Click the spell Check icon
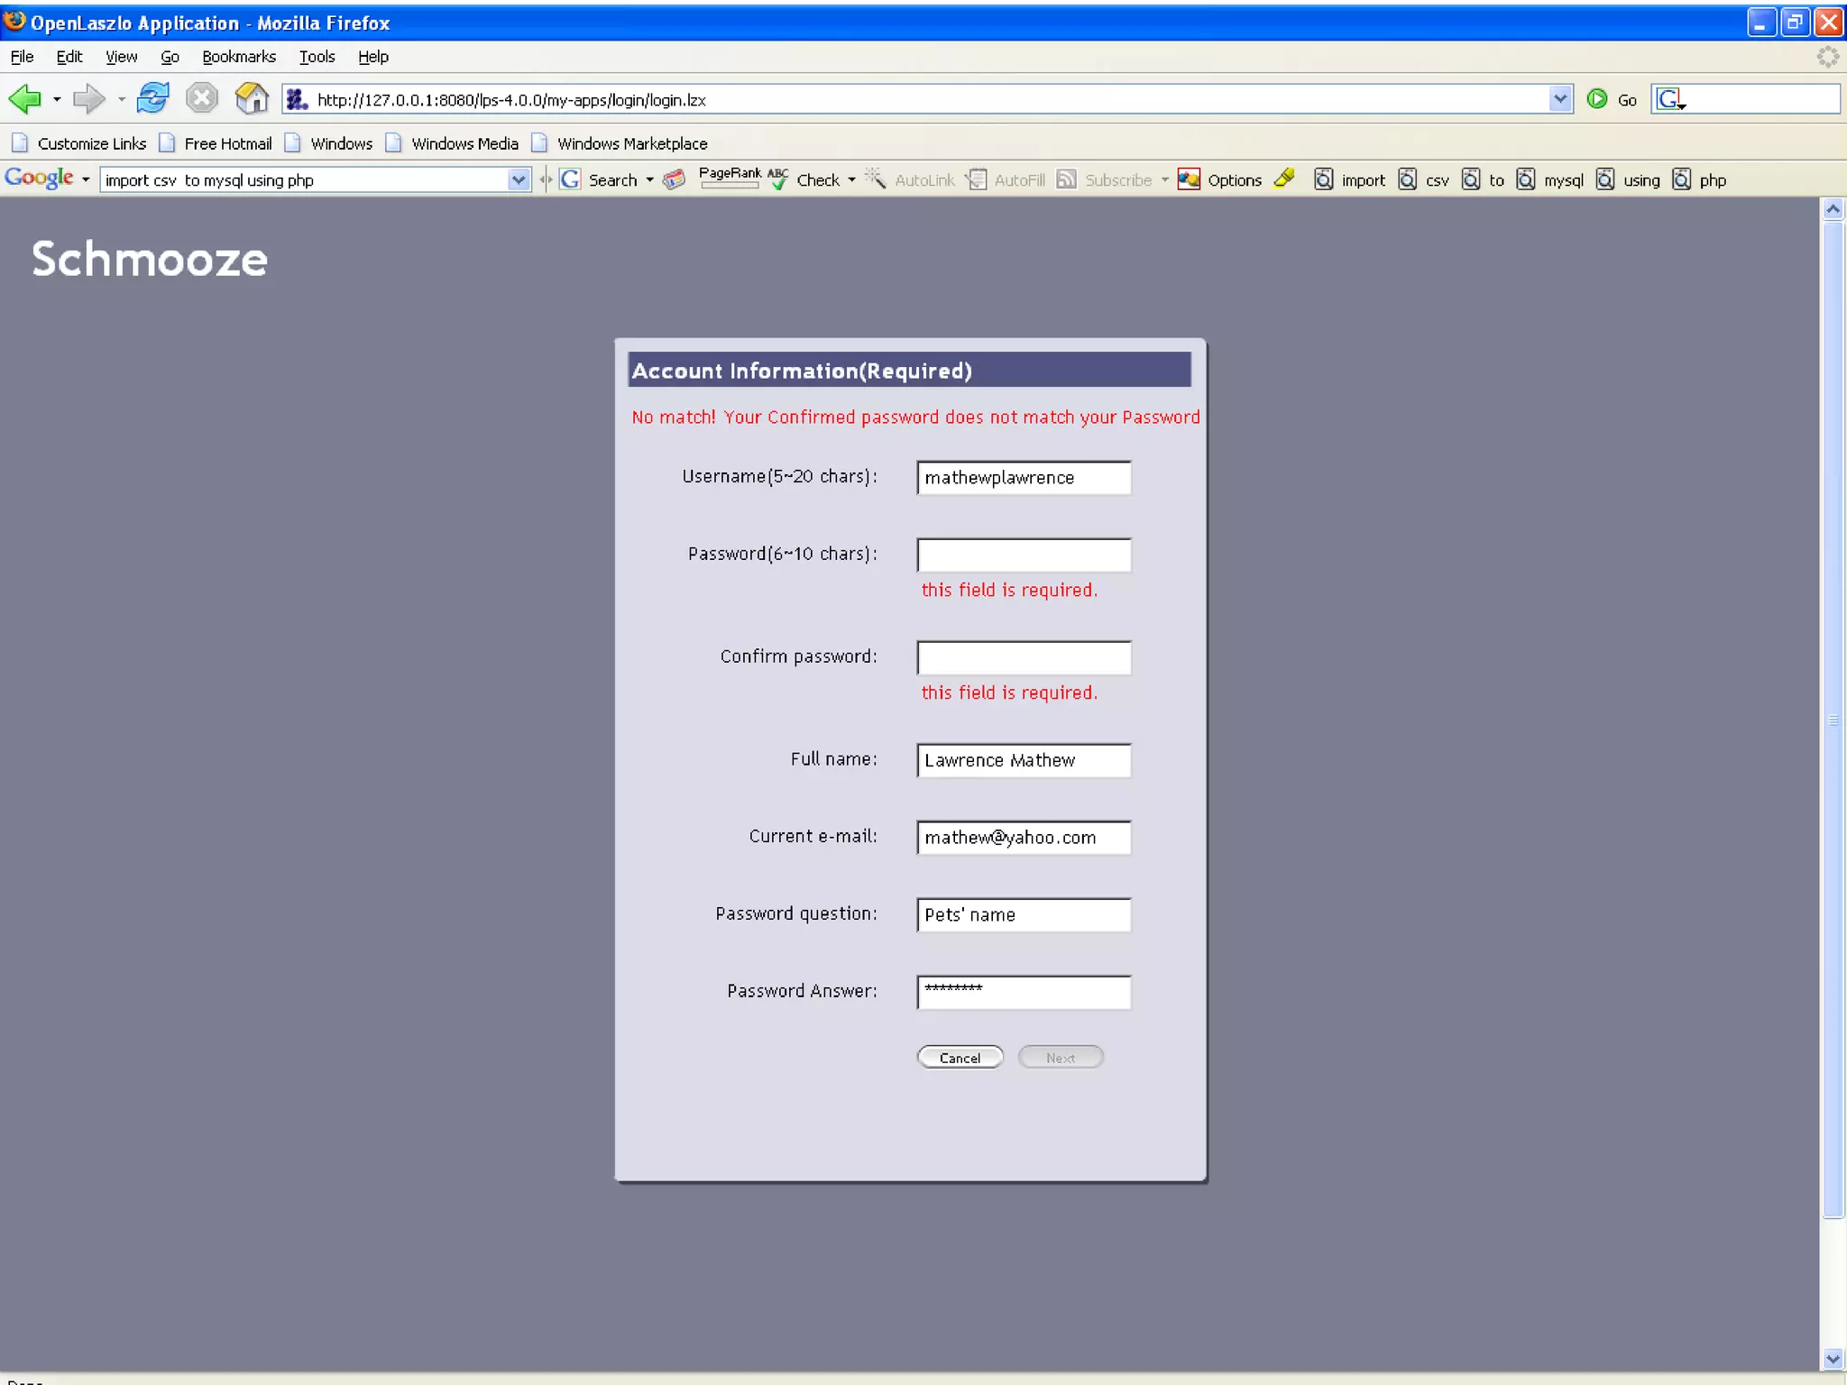1847x1385 pixels. pyautogui.click(x=778, y=179)
